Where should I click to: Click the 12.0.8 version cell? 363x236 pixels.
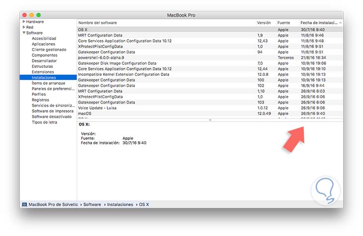(263, 74)
